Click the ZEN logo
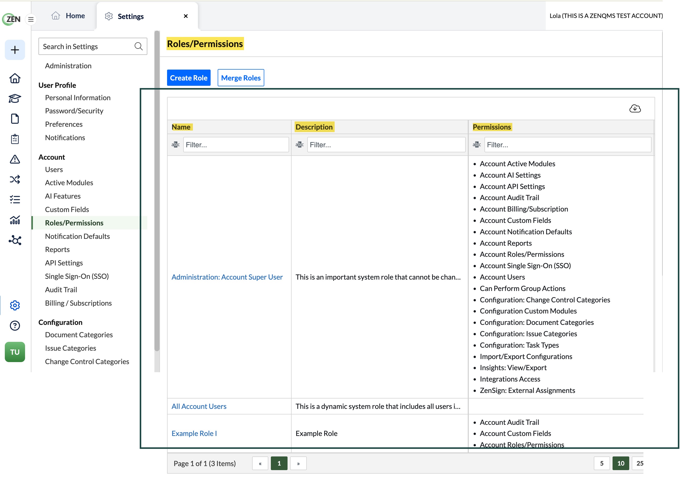This screenshot has width=690, height=503. (x=12, y=19)
